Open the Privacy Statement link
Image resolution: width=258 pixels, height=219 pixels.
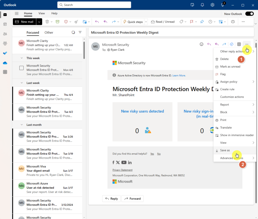(122, 170)
